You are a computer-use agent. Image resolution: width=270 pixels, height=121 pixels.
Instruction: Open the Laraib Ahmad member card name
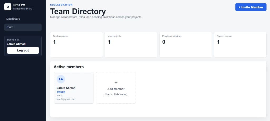[x=66, y=88]
